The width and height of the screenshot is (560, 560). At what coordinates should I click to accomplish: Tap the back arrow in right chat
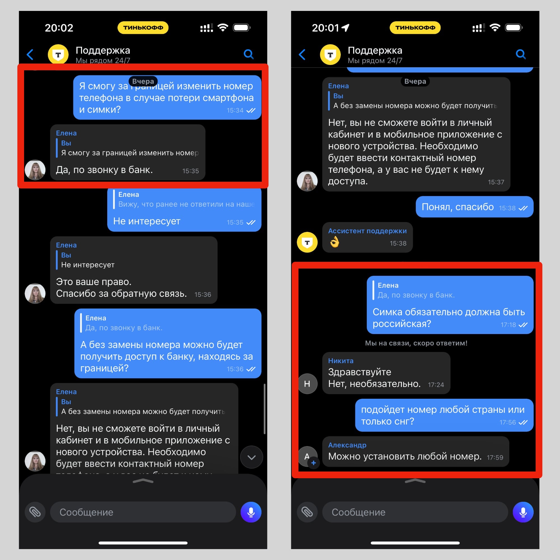[302, 55]
